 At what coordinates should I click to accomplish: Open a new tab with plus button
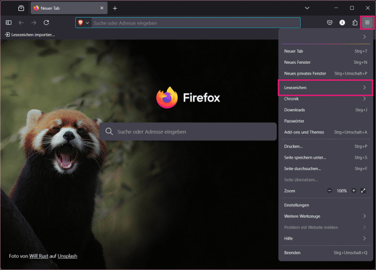click(115, 8)
